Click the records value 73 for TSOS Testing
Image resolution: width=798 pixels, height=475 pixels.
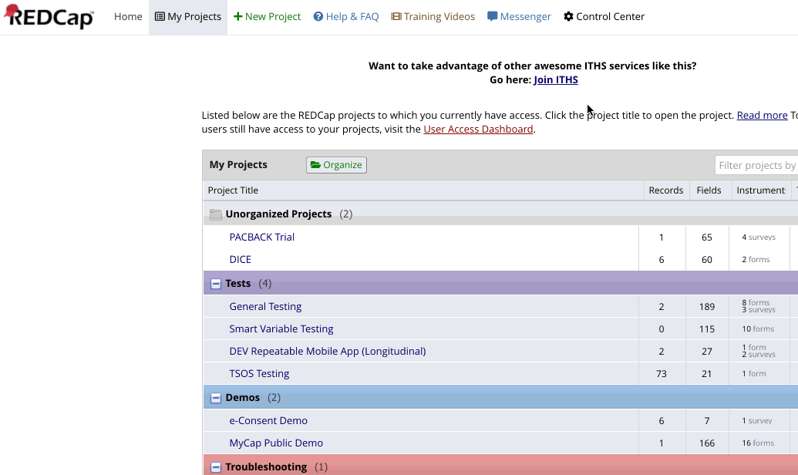pyautogui.click(x=661, y=373)
